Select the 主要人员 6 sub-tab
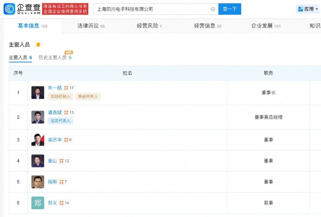This screenshot has width=321, height=217. [x=20, y=57]
